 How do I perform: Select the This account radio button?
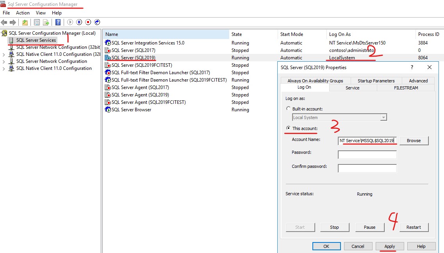pos(288,128)
